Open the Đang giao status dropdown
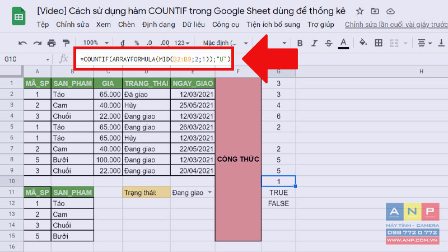Viewport: 448px width, 252px height. [209, 192]
